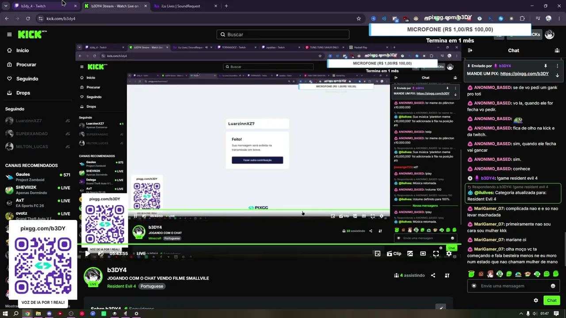Expand the pinned message with down arrow
566x318 pixels.
[557, 75]
